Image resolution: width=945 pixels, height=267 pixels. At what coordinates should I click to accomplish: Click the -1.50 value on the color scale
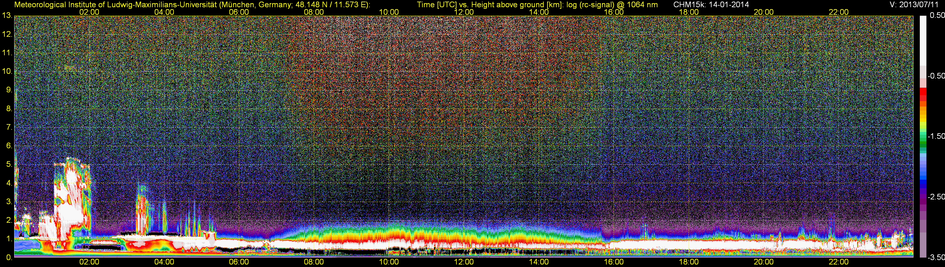tap(936, 136)
